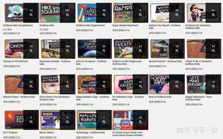This screenshot has width=223, height=139.
Task: Open Happy Mother's Day! playlist title
Action: click(x=92, y=98)
